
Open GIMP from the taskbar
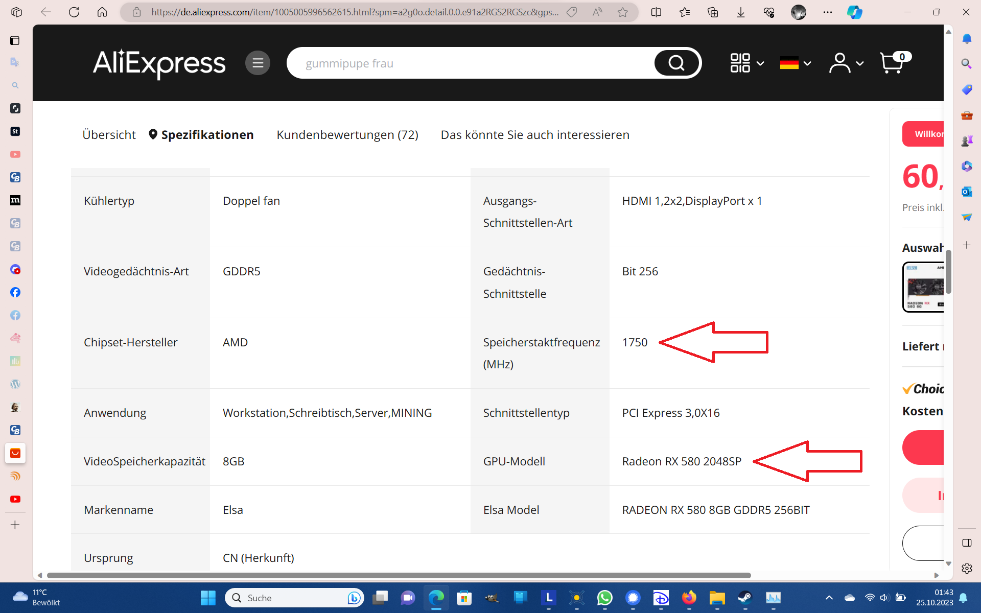pyautogui.click(x=492, y=598)
